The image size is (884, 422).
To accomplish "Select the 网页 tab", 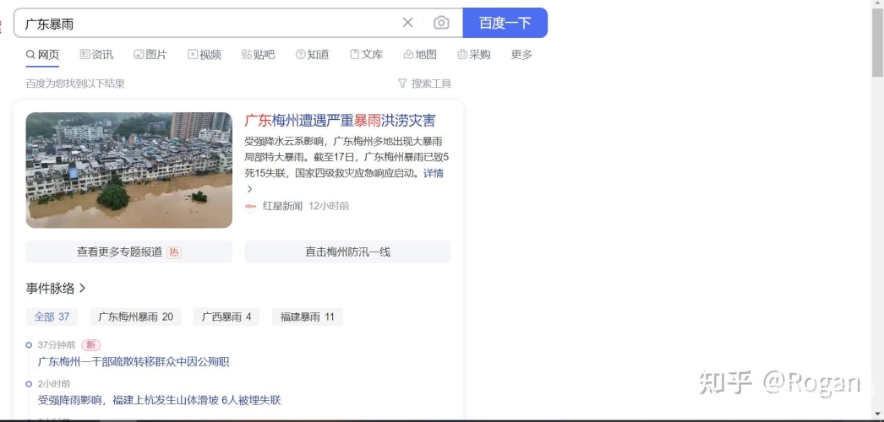I will coord(42,55).
